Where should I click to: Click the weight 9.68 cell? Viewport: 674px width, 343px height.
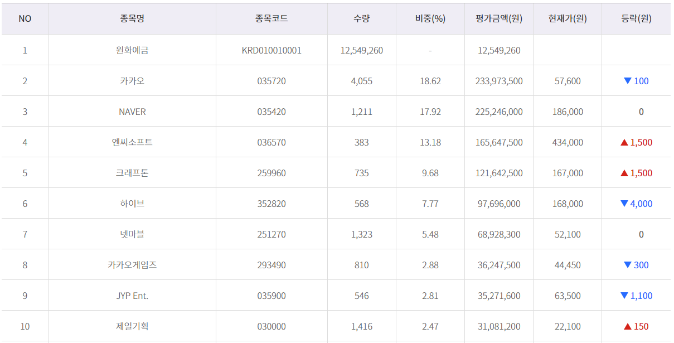click(430, 173)
